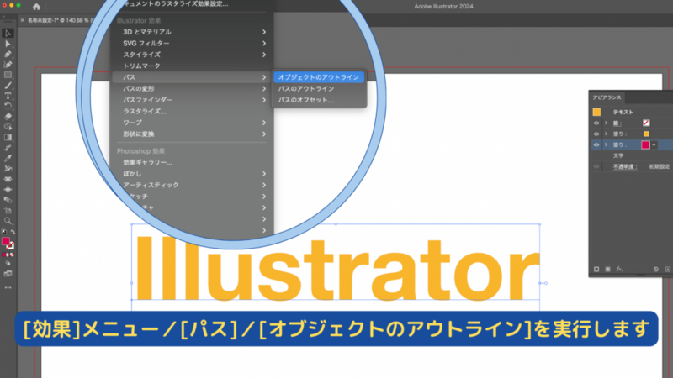Choose トリムマーク from the effect menu
673x378 pixels.
click(x=192, y=66)
